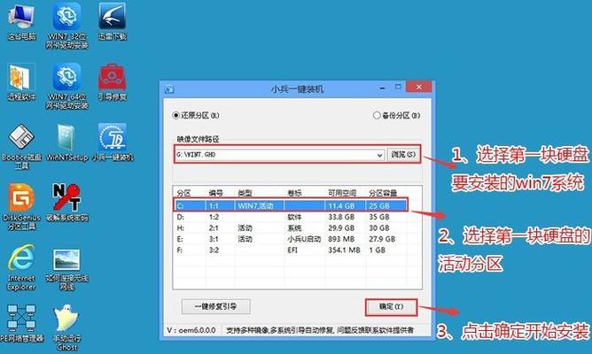The height and width of the screenshot is (354, 592).
Task: Click the 一键修复引导 button
Action: coord(215,306)
